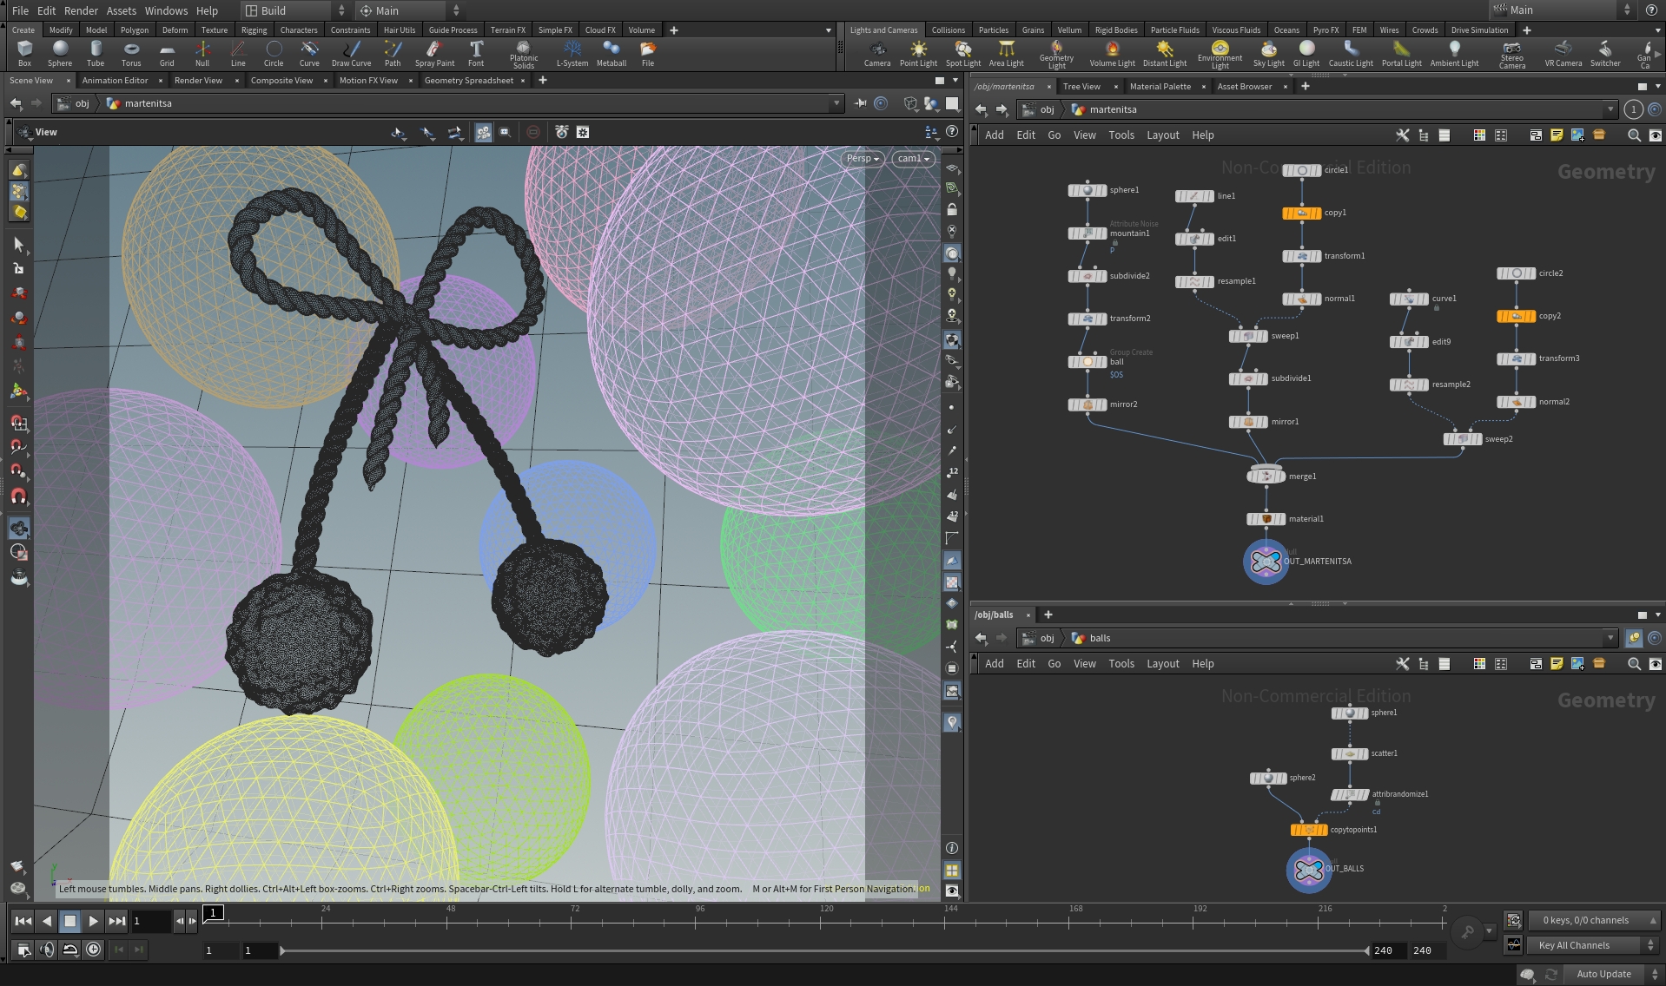Open the File menu
Viewport: 1666px width, 986px height.
(x=21, y=10)
